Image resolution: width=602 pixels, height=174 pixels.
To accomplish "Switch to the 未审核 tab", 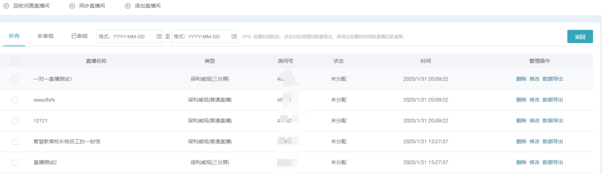I will [x=43, y=36].
